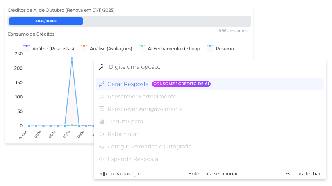Click the magic wand icon
The image size is (332, 186).
(102, 67)
